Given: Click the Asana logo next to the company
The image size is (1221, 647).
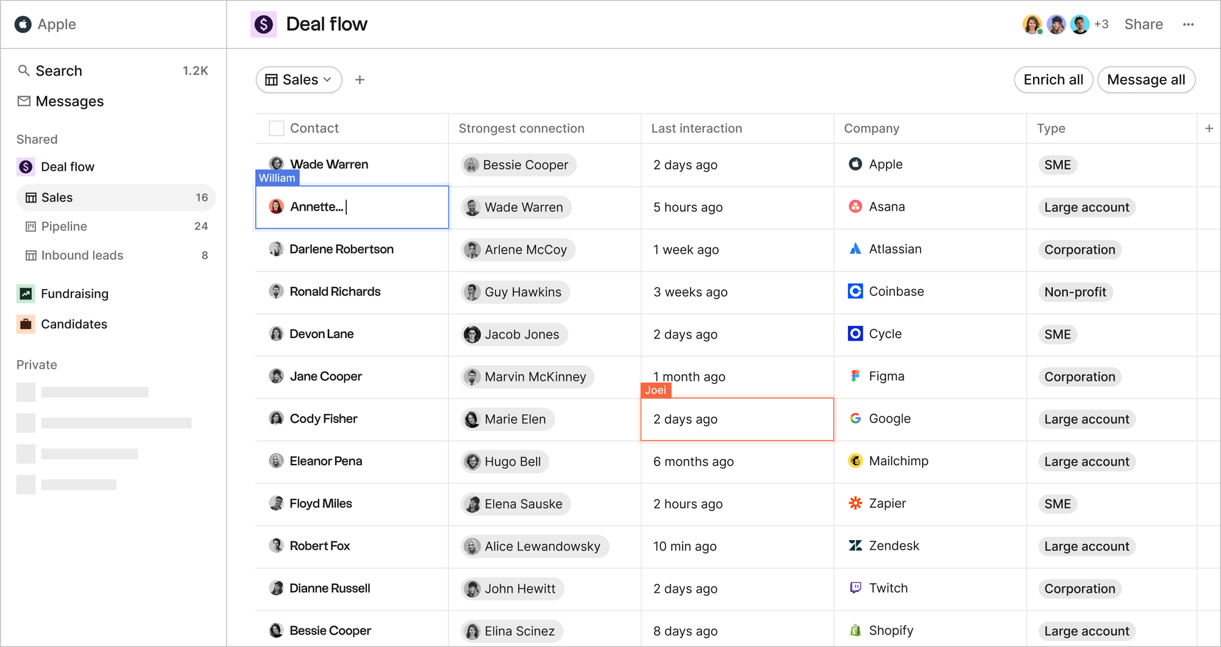Looking at the screenshot, I should click(x=855, y=206).
